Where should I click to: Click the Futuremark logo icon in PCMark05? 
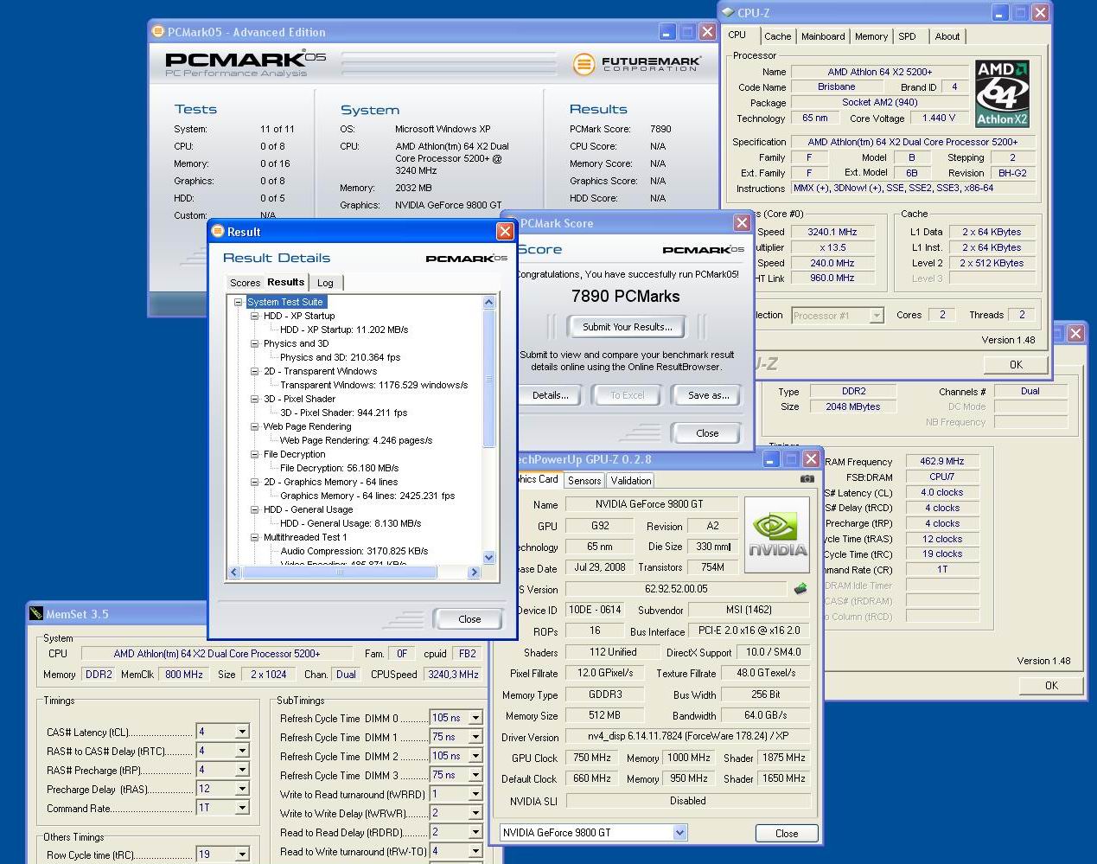[584, 64]
